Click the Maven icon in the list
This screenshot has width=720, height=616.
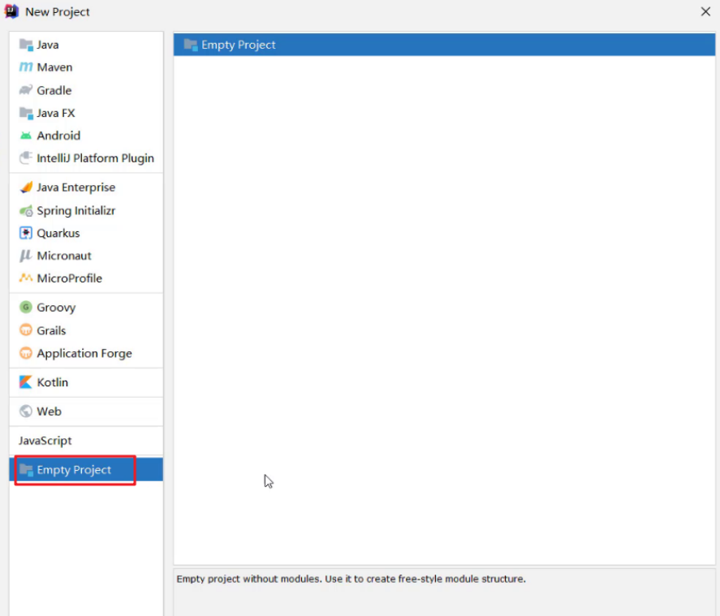26,67
